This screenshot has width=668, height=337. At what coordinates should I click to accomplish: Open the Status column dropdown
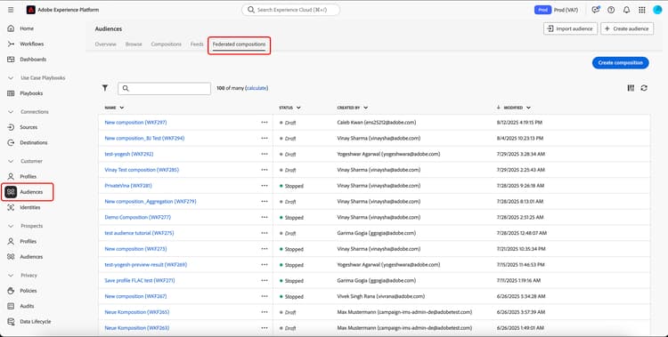pos(298,108)
